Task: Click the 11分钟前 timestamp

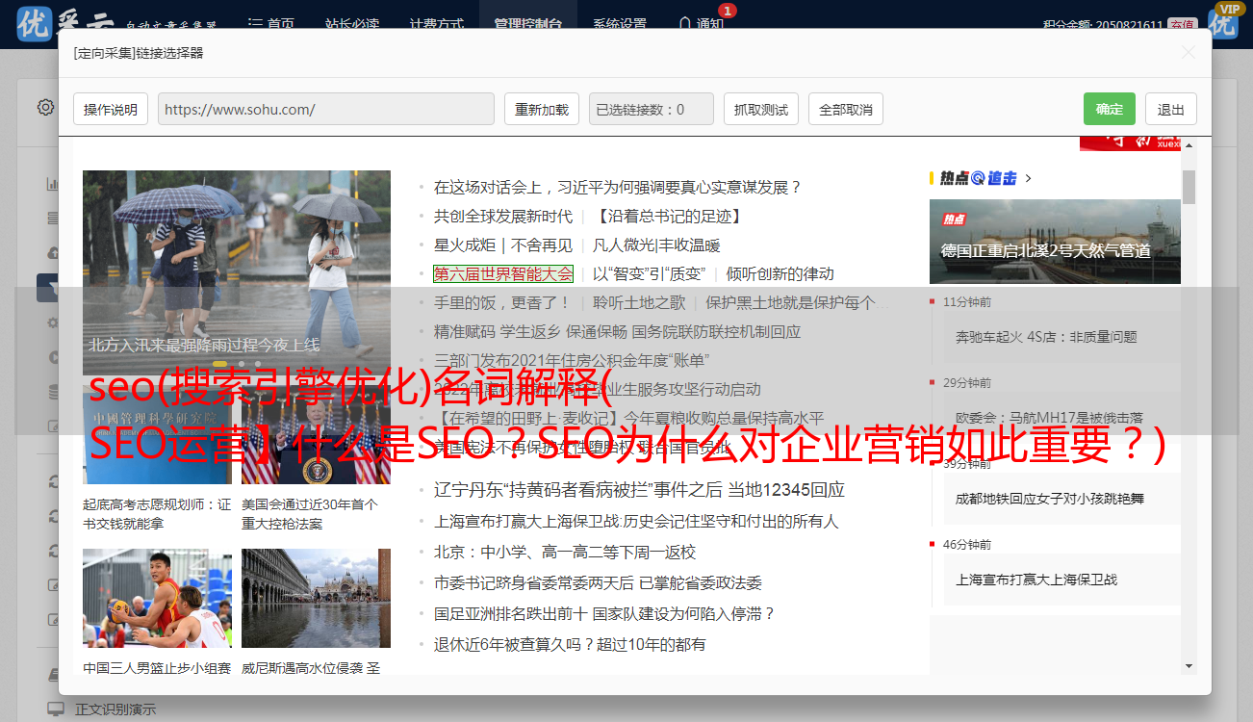Action: (x=967, y=302)
